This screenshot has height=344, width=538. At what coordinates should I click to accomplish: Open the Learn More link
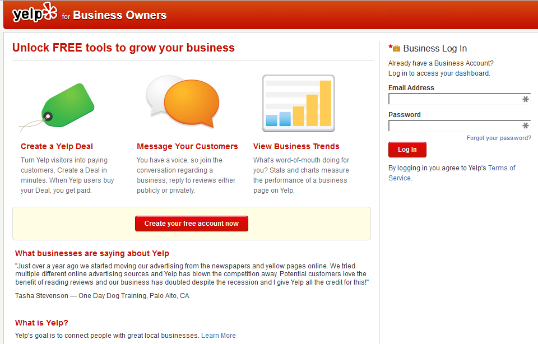[x=219, y=336]
